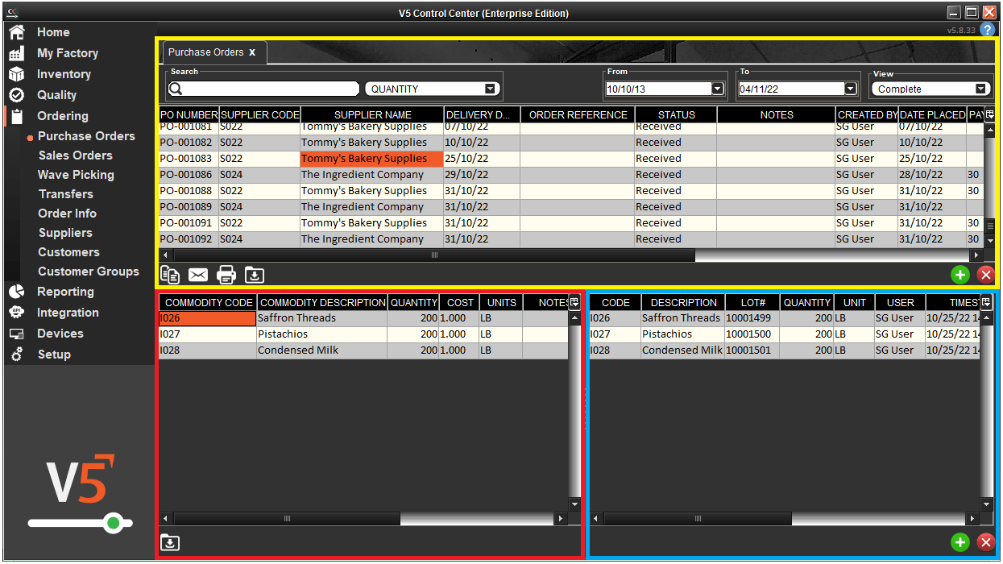The width and height of the screenshot is (1003, 564).
Task: Select row PO-001086
Action: tap(570, 175)
